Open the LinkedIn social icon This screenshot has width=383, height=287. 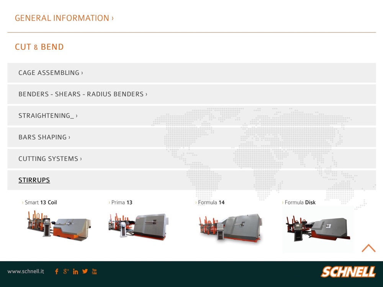[x=75, y=271]
